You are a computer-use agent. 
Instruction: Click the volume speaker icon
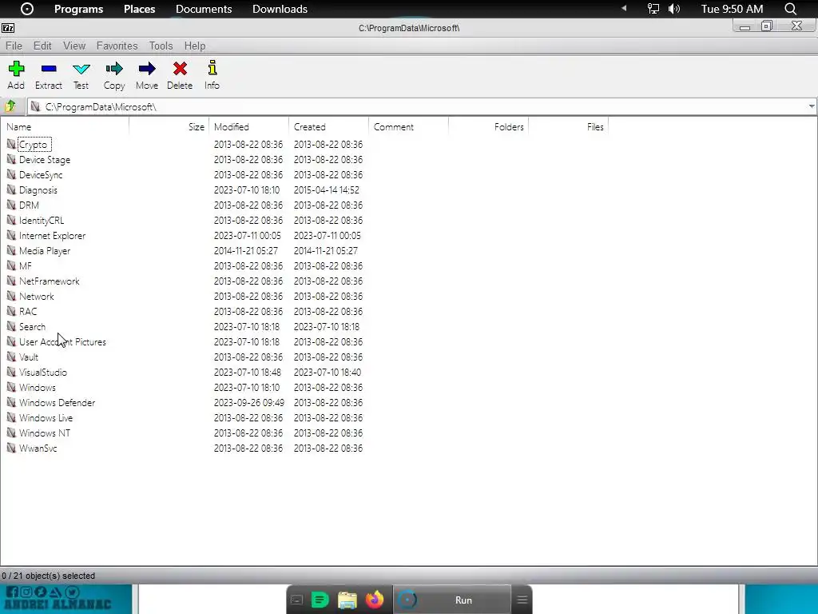coord(674,9)
